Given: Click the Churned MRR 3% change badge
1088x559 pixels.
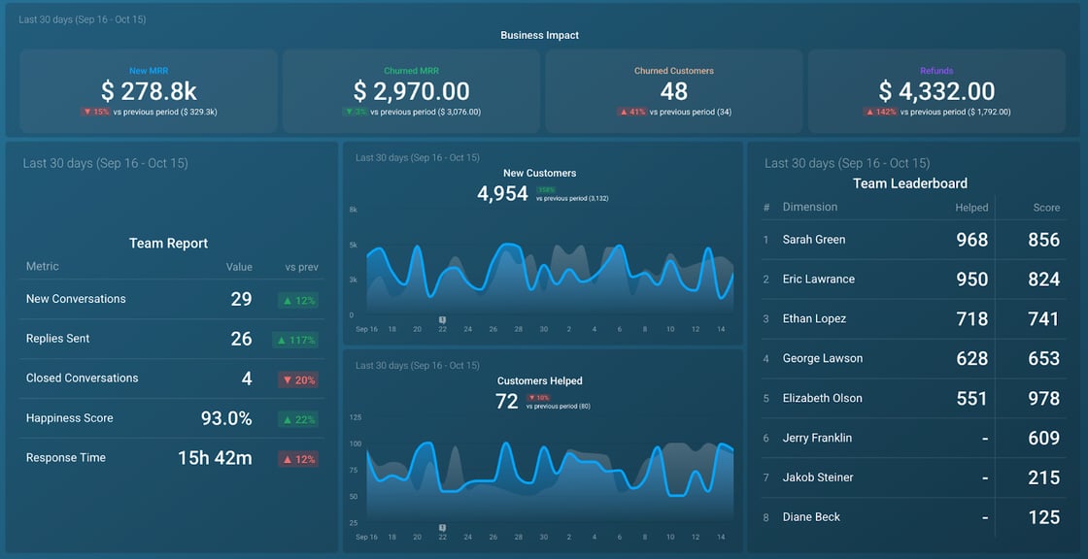Looking at the screenshot, I should click(x=356, y=112).
